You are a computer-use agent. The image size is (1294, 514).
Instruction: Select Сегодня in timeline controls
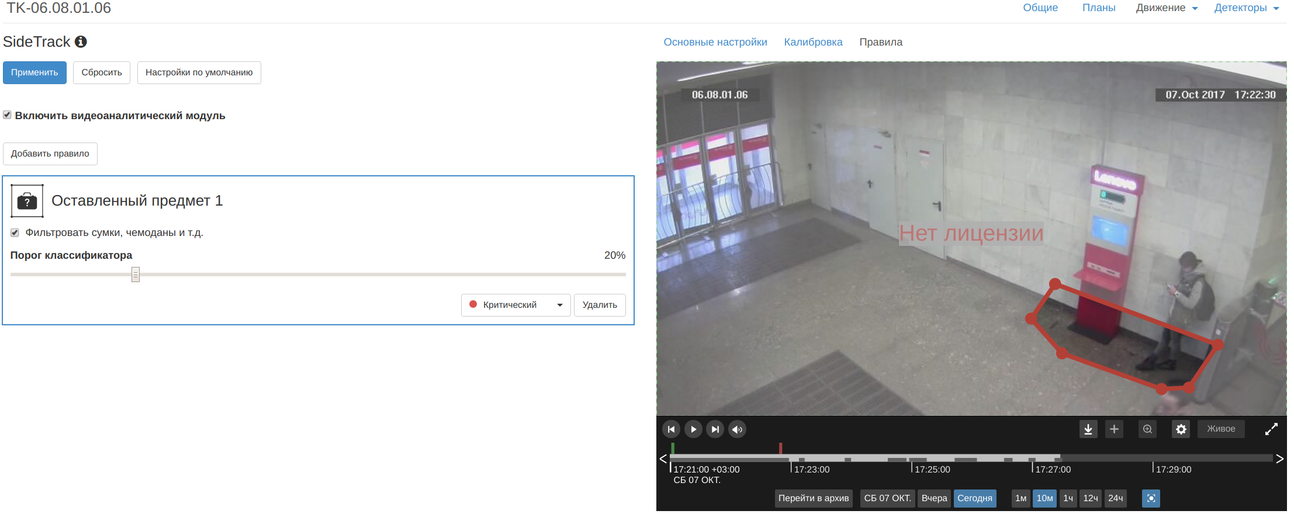click(975, 498)
